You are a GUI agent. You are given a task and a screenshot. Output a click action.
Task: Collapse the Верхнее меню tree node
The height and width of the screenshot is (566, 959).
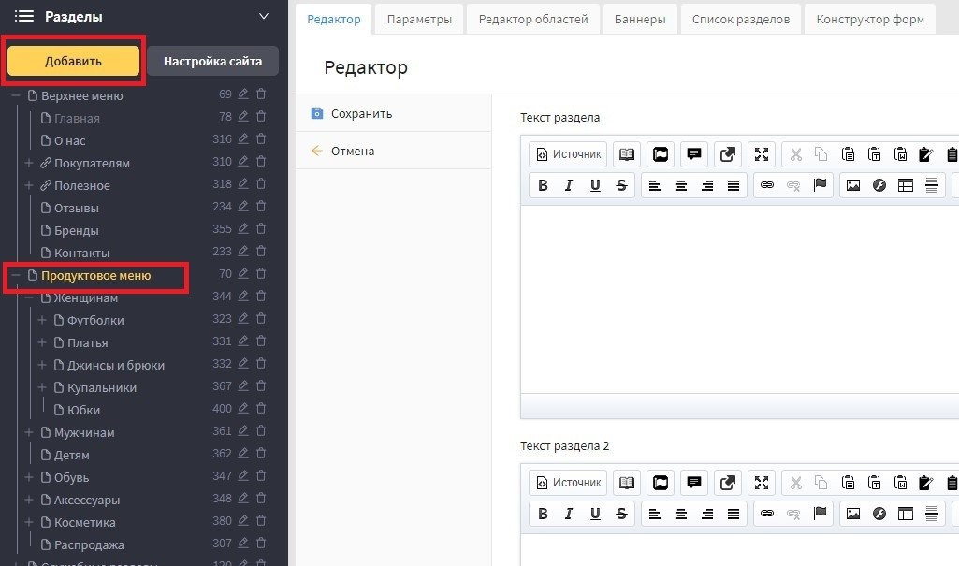16,95
